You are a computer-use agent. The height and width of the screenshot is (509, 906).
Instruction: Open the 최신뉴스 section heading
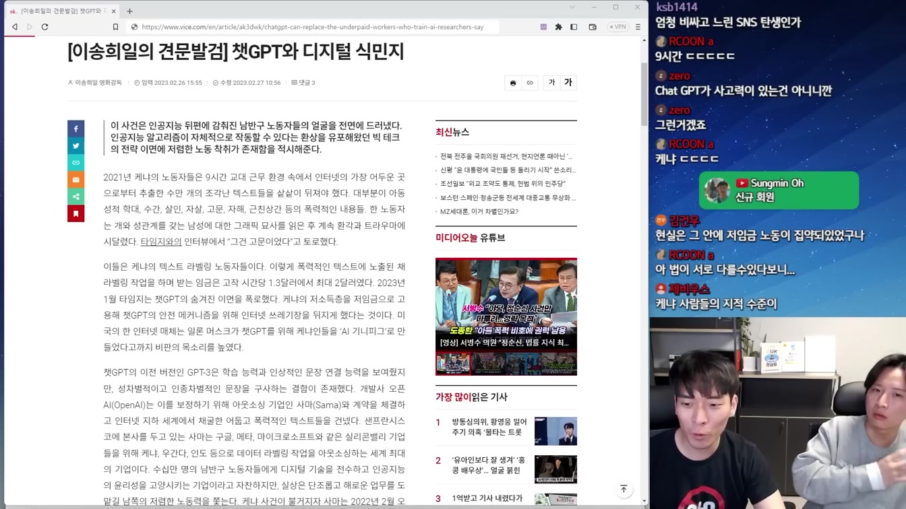click(x=452, y=132)
